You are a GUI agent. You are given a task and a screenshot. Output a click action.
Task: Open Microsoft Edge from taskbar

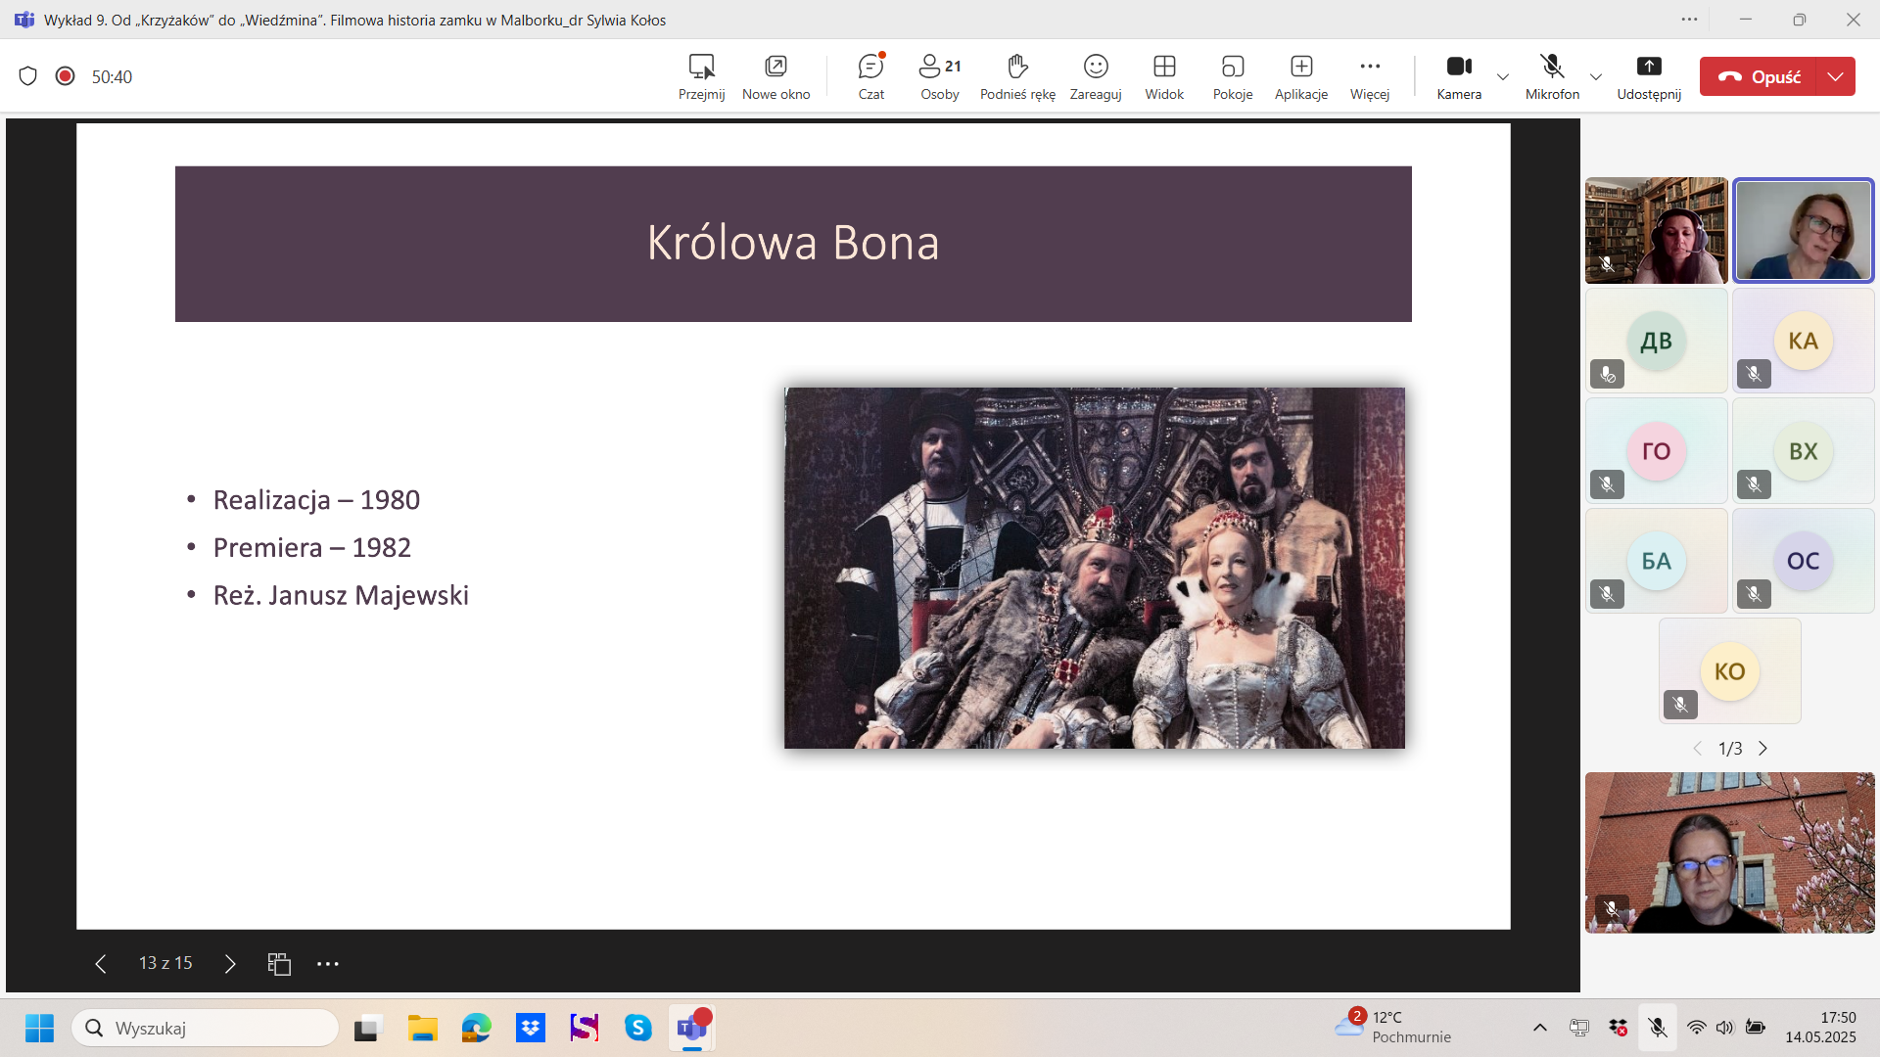(x=476, y=1028)
